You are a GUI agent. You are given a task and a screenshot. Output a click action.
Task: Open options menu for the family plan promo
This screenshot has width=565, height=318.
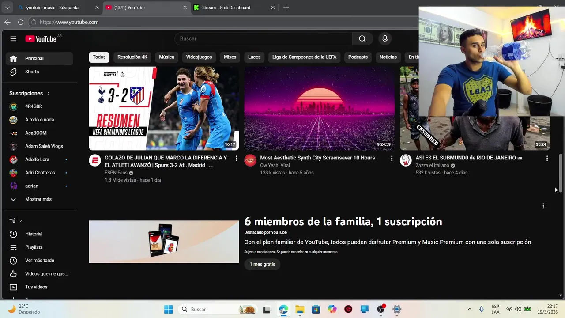click(x=543, y=206)
